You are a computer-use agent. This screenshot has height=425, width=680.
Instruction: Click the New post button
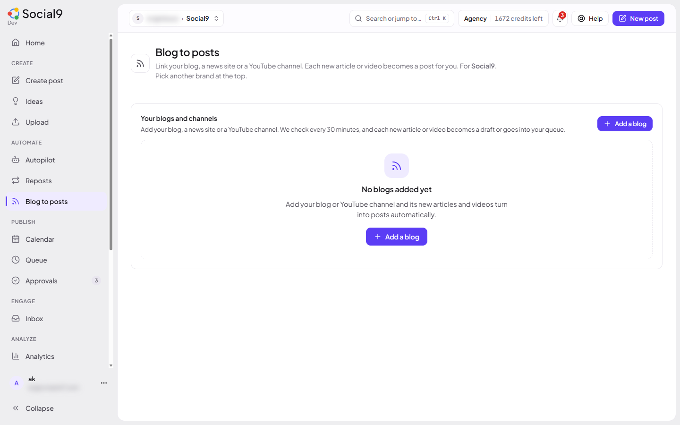(x=638, y=18)
